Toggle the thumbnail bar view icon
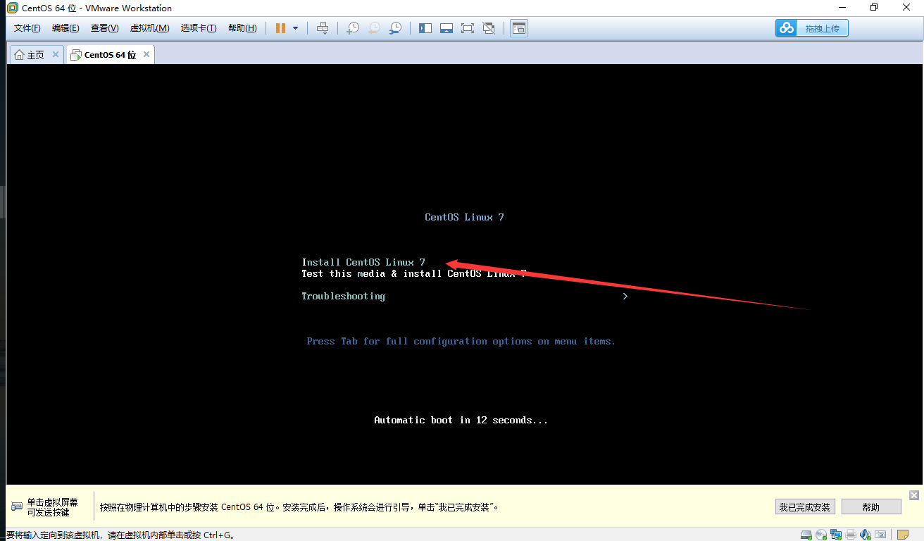 pyautogui.click(x=446, y=28)
